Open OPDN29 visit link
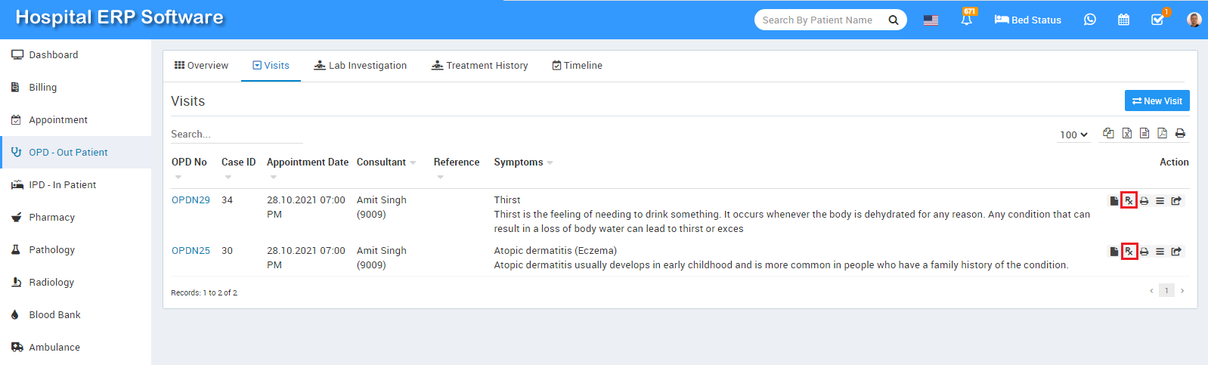Image resolution: width=1208 pixels, height=365 pixels. pos(190,200)
